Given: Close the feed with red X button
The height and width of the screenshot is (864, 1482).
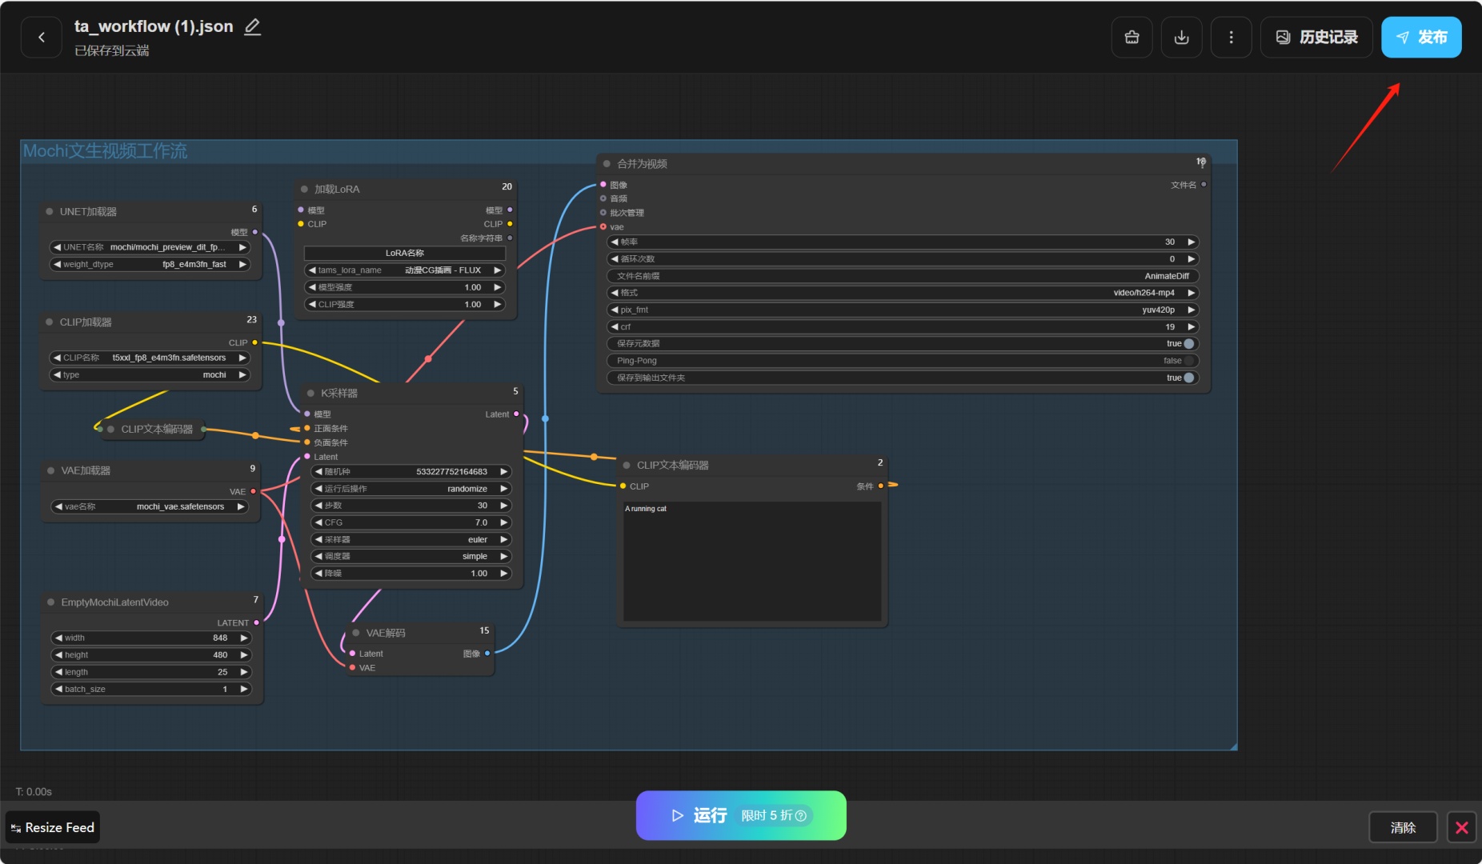Looking at the screenshot, I should click(1461, 827).
